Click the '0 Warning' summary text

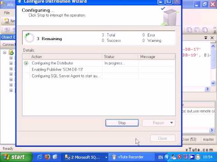(152, 40)
